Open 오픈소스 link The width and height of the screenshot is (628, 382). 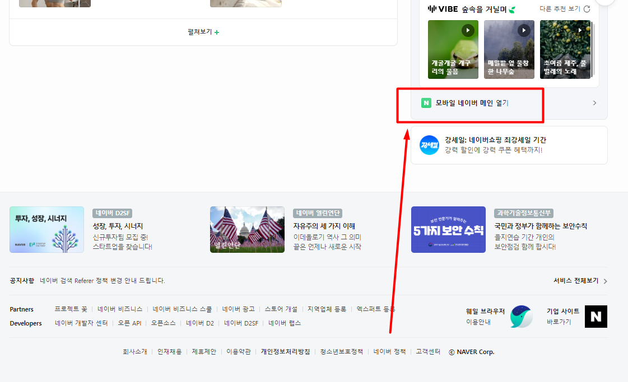[x=164, y=323]
